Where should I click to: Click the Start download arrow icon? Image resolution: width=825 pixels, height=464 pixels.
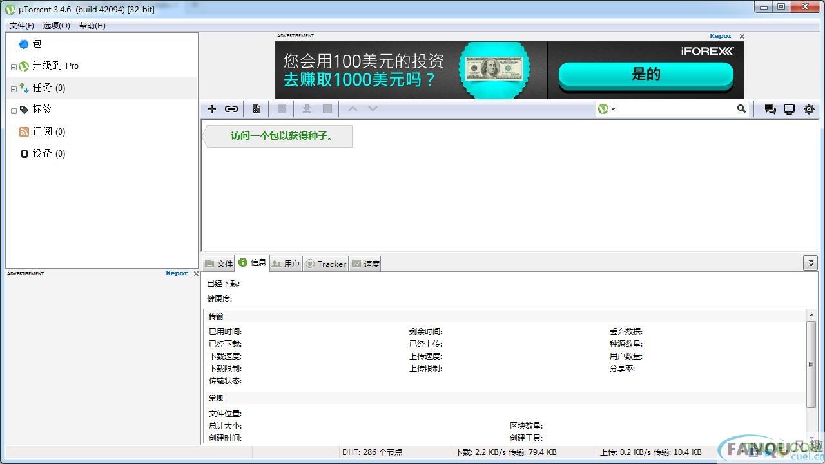307,109
